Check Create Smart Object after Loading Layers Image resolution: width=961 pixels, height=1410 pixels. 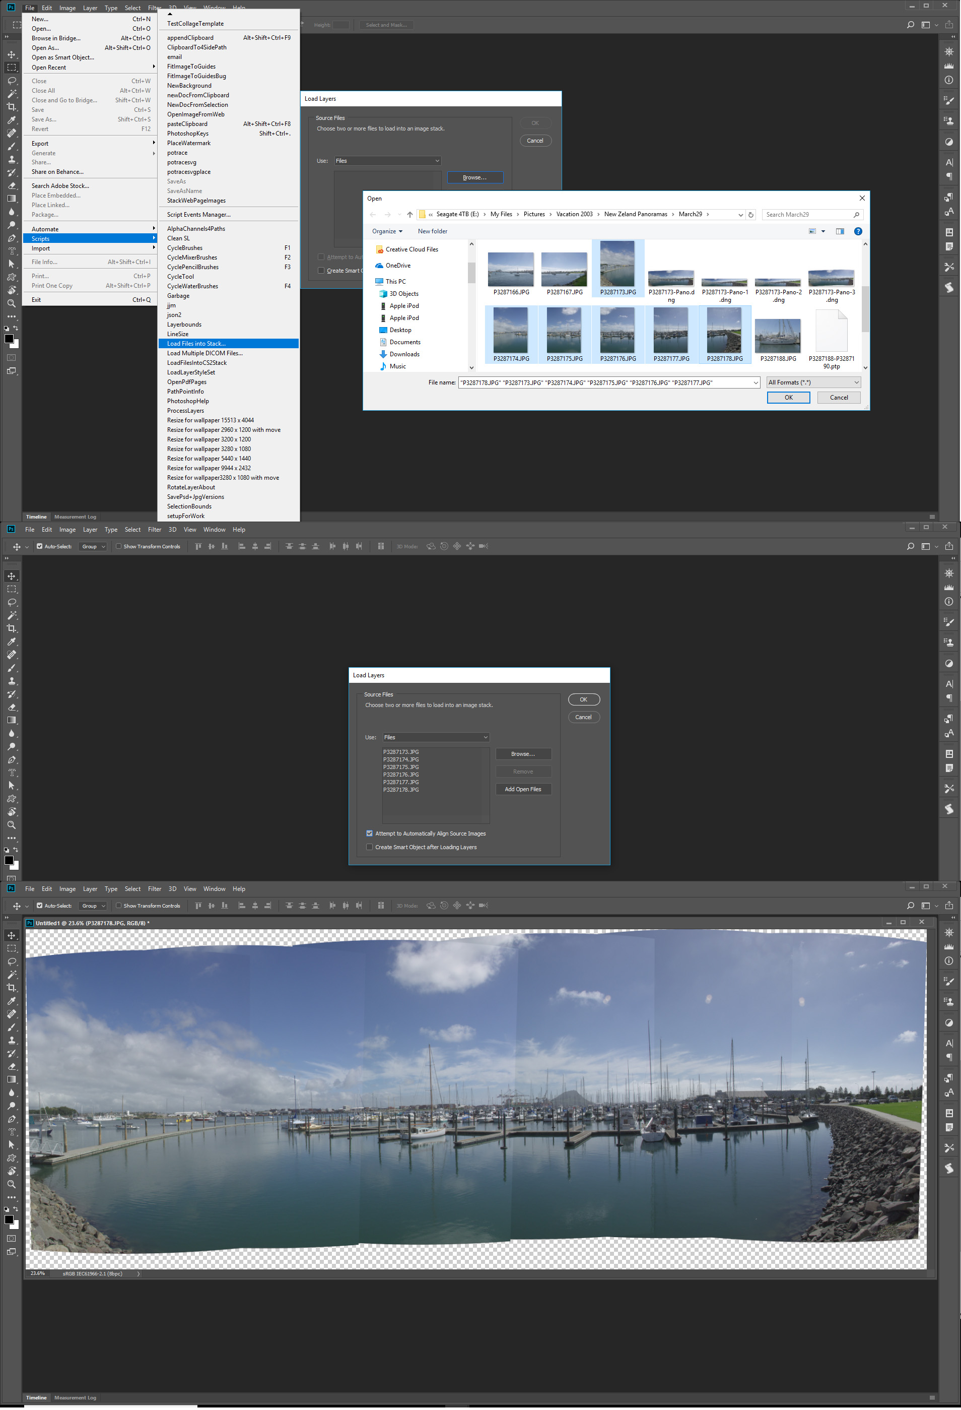pyautogui.click(x=369, y=847)
